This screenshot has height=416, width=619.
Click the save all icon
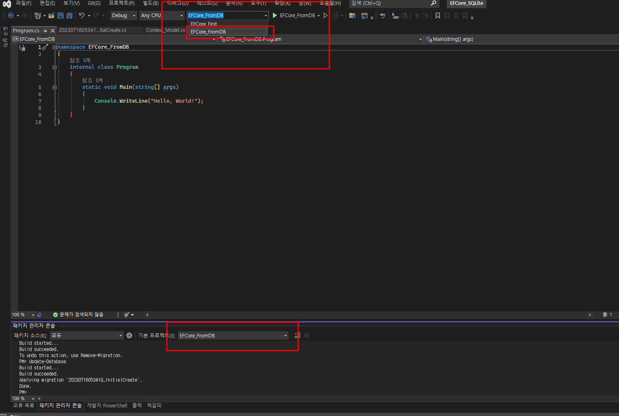click(70, 16)
